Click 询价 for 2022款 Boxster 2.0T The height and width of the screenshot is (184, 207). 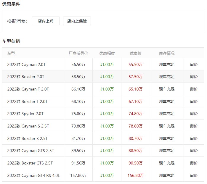[x=194, y=77]
